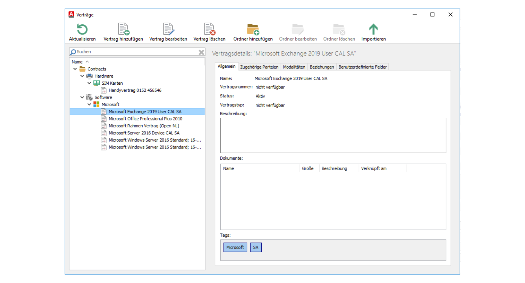
Task: Click the search magnifier icon
Action: [x=73, y=52]
